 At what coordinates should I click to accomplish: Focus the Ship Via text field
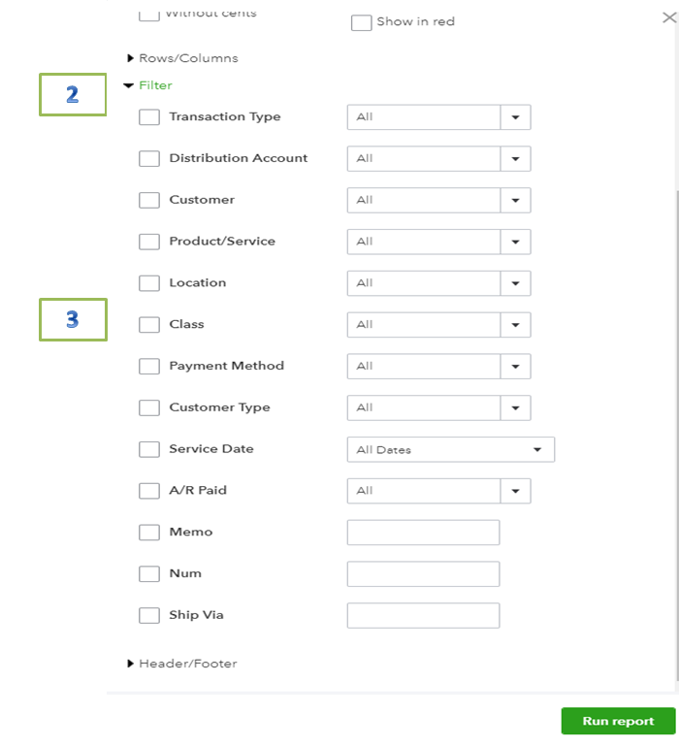coord(423,615)
